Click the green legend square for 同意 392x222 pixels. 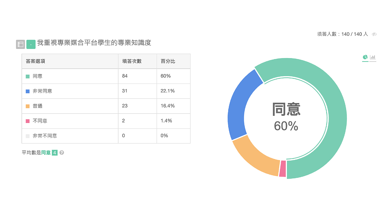pyautogui.click(x=27, y=76)
